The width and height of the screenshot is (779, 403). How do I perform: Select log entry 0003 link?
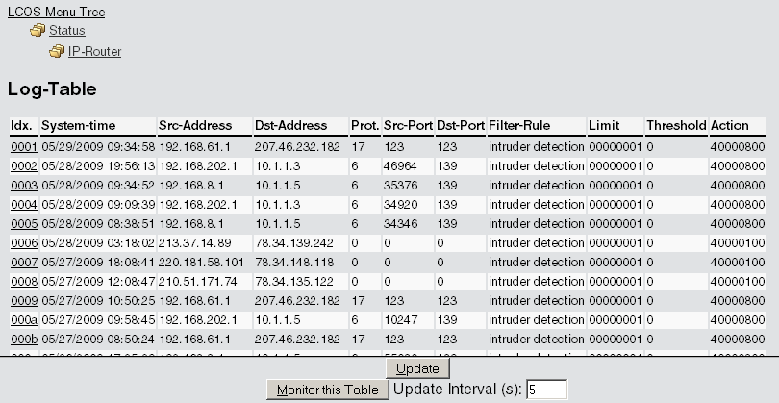click(23, 185)
